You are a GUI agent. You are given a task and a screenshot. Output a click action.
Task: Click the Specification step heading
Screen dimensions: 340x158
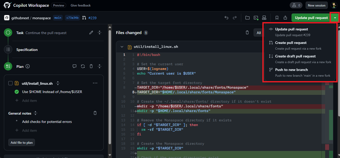[x=27, y=50]
